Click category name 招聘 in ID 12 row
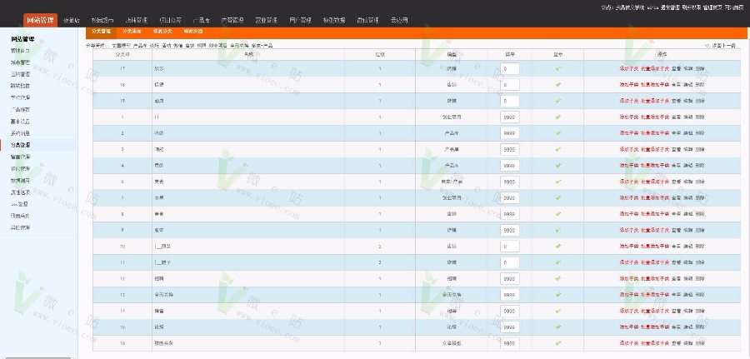The image size is (750, 359). click(158, 279)
